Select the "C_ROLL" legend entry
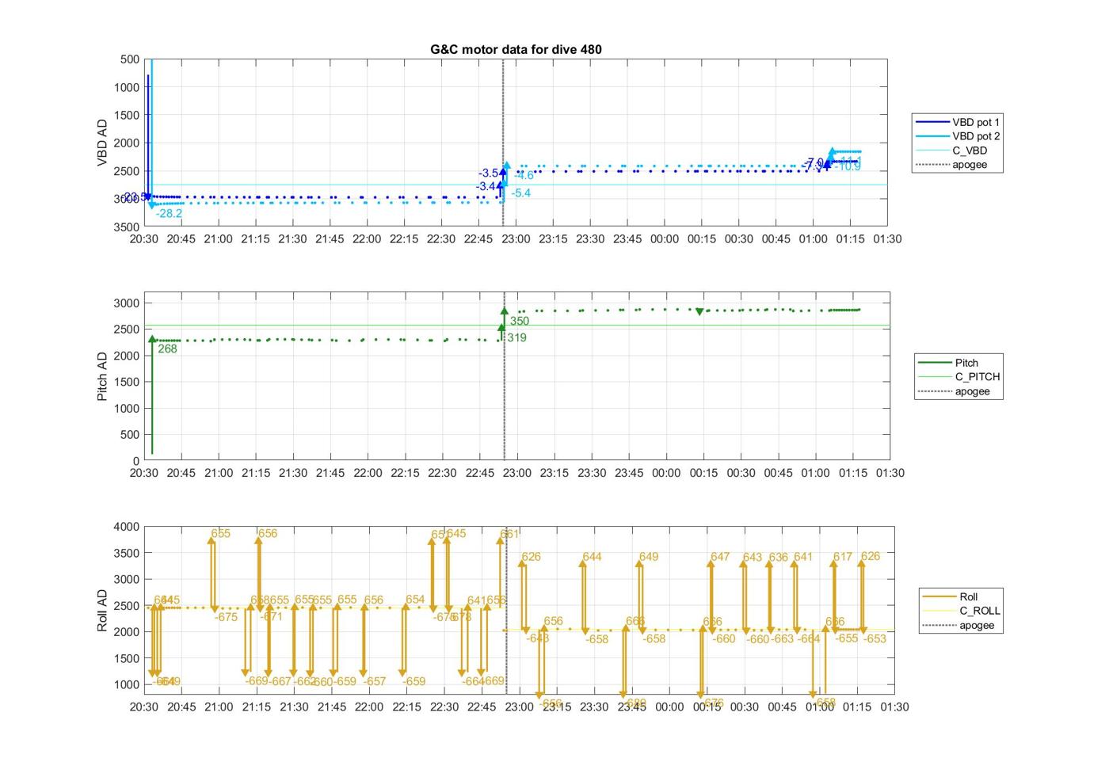 pyautogui.click(x=960, y=611)
